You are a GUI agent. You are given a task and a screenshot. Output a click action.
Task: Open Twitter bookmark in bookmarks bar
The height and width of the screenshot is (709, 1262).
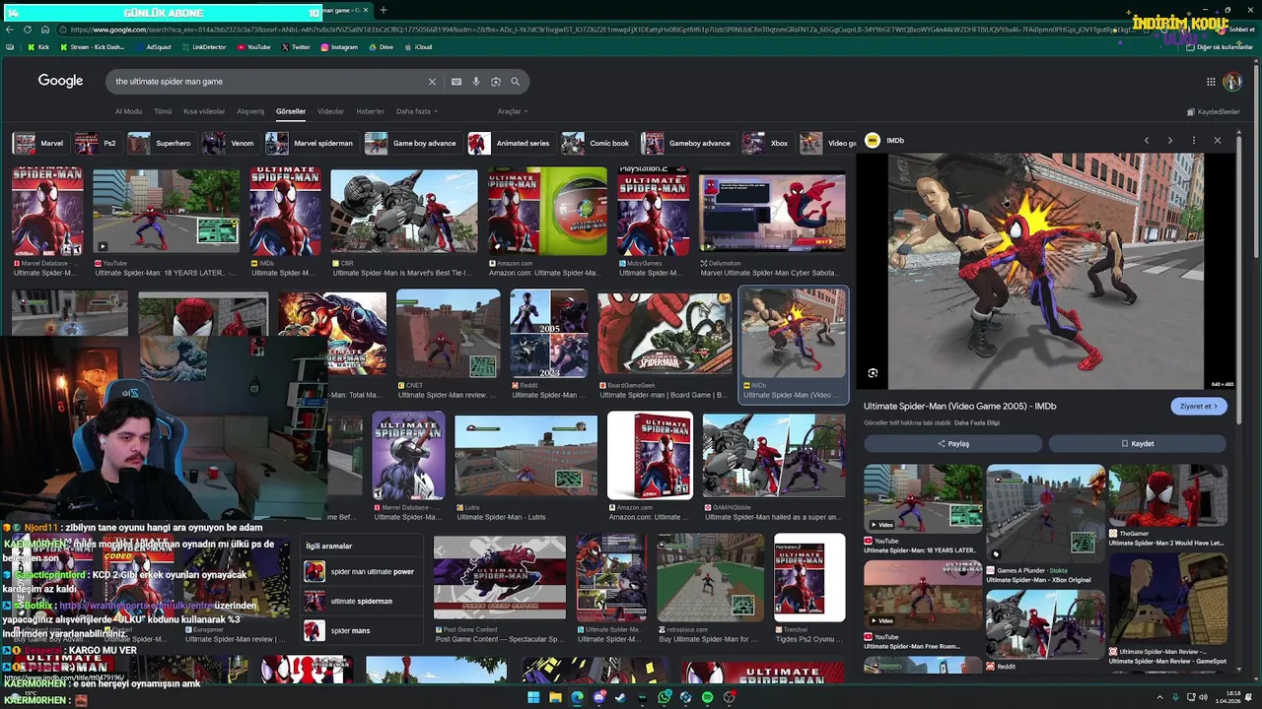pyautogui.click(x=296, y=47)
